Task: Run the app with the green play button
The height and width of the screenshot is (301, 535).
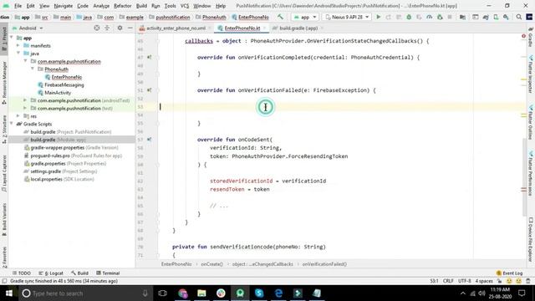Action: 378,17
